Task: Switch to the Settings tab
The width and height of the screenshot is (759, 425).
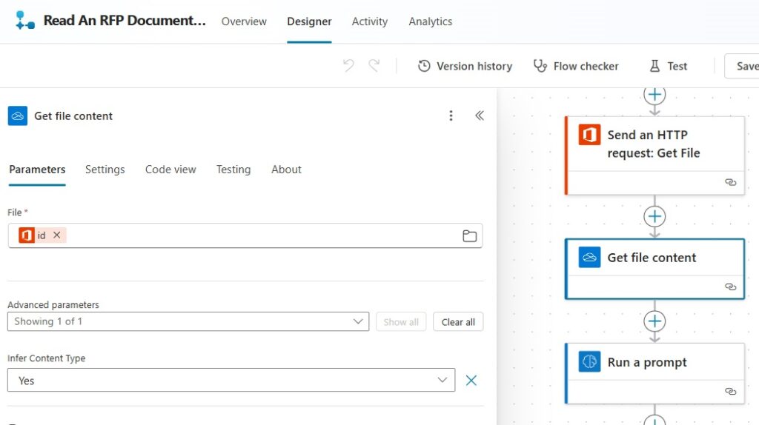Action: click(x=105, y=170)
